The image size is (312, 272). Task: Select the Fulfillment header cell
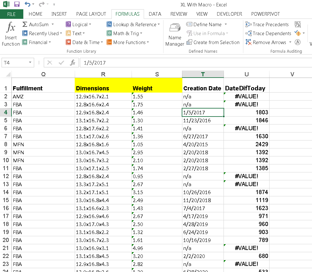tap(43, 85)
